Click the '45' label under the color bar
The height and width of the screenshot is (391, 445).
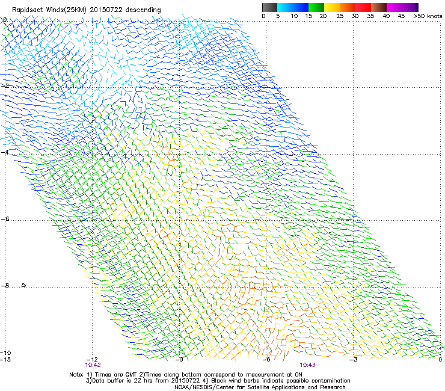pos(401,16)
